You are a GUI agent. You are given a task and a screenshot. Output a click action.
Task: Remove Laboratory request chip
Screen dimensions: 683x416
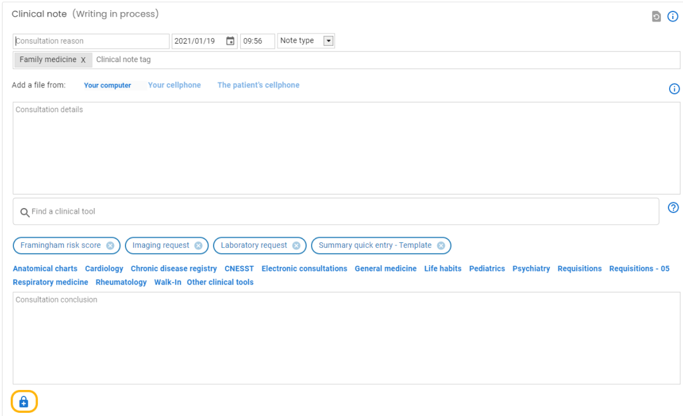coord(297,245)
